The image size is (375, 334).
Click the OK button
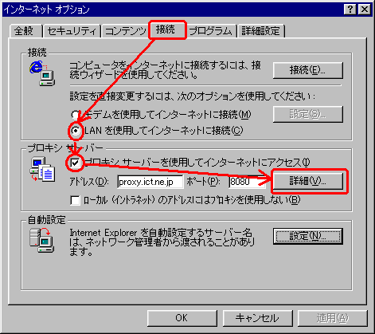coord(182,318)
